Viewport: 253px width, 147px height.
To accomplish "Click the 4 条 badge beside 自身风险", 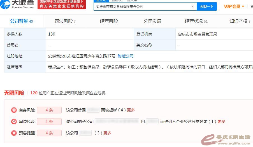I will point(49,110).
